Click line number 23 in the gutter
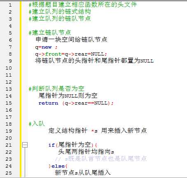Viewport: 187px width, 178px height. [x=9, y=159]
